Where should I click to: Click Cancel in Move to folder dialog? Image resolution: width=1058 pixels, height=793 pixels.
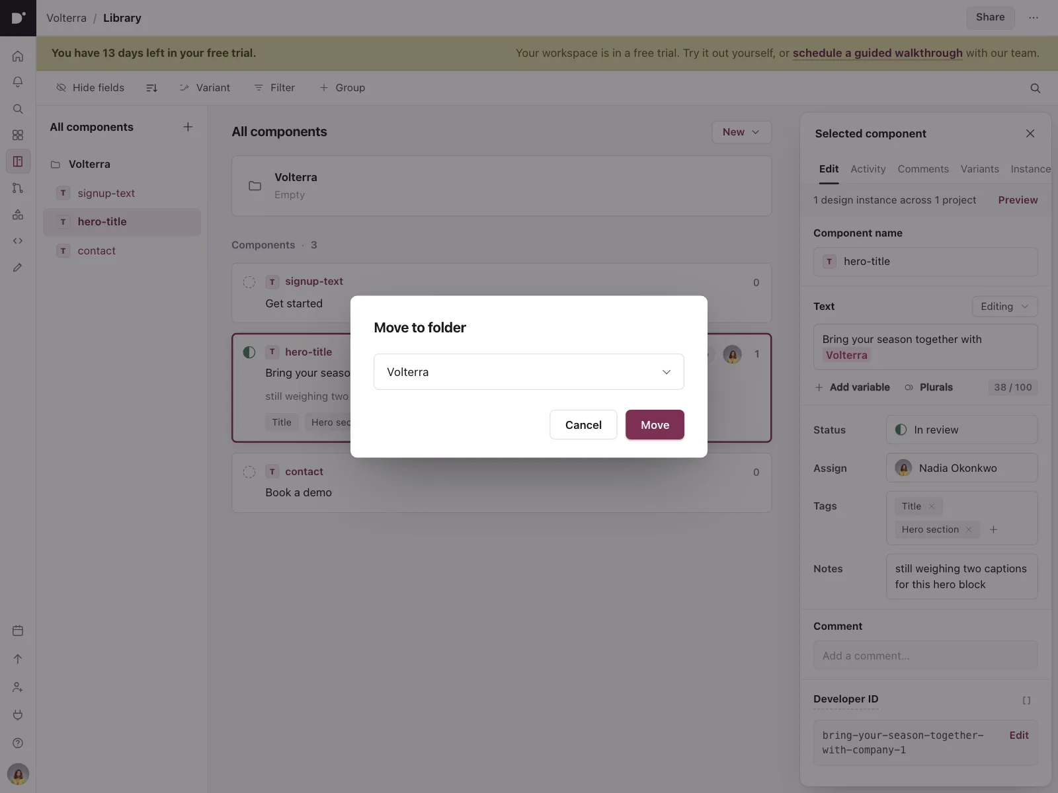tap(583, 425)
